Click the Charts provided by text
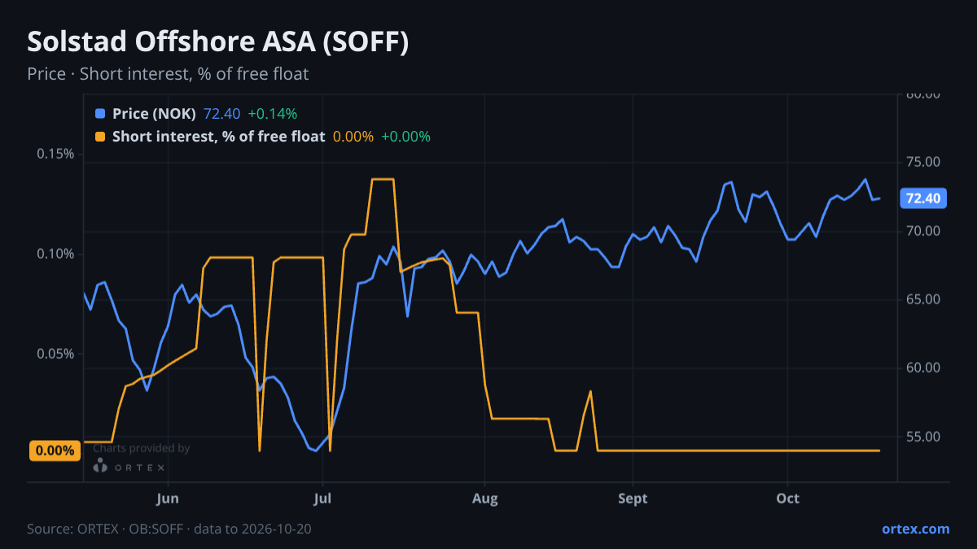 coord(142,448)
